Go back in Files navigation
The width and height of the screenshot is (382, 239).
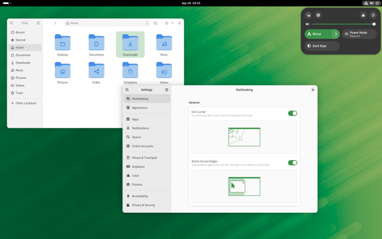48,23
